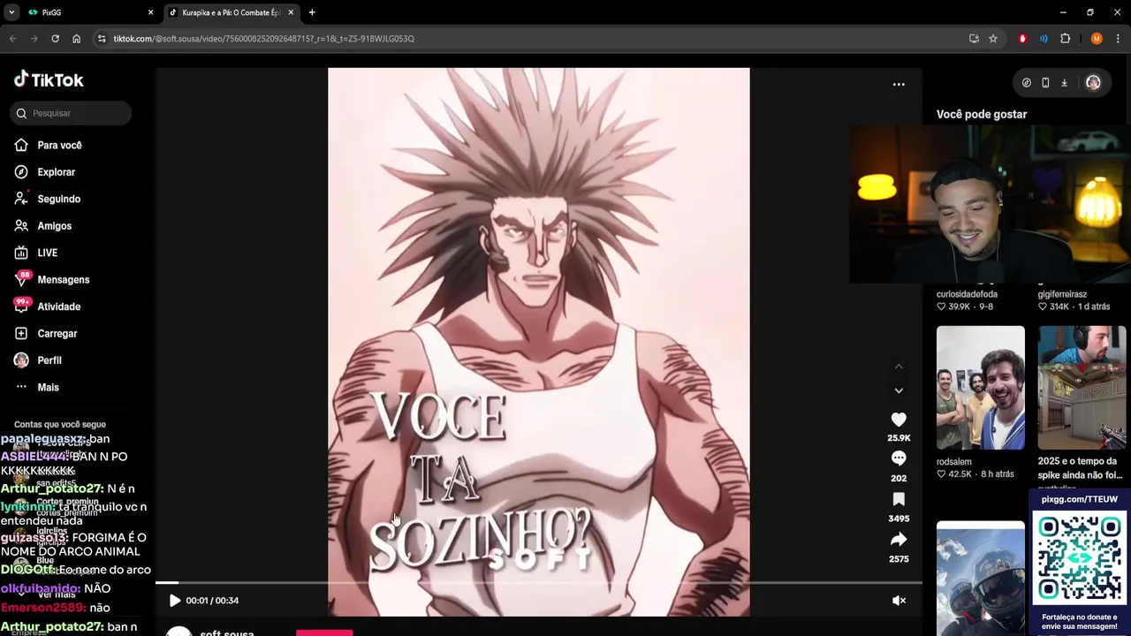Open the motorcycle helmet video thumbnail
This screenshot has height=636, width=1131.
pos(981,579)
